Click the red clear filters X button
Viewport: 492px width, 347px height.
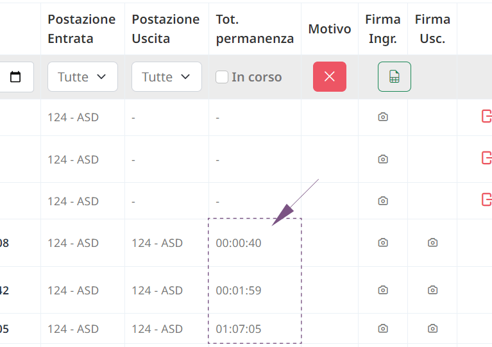coord(330,76)
